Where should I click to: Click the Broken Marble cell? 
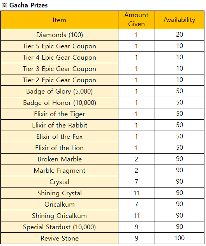point(59,159)
